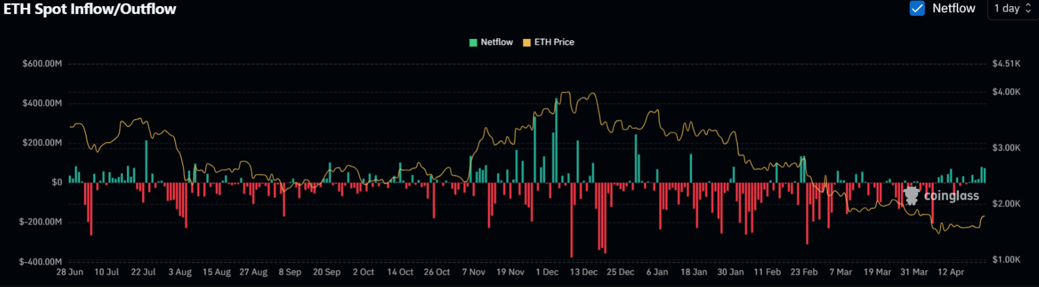Image resolution: width=1039 pixels, height=287 pixels.
Task: Click the Netflow legend label
Action: pyautogui.click(x=497, y=42)
